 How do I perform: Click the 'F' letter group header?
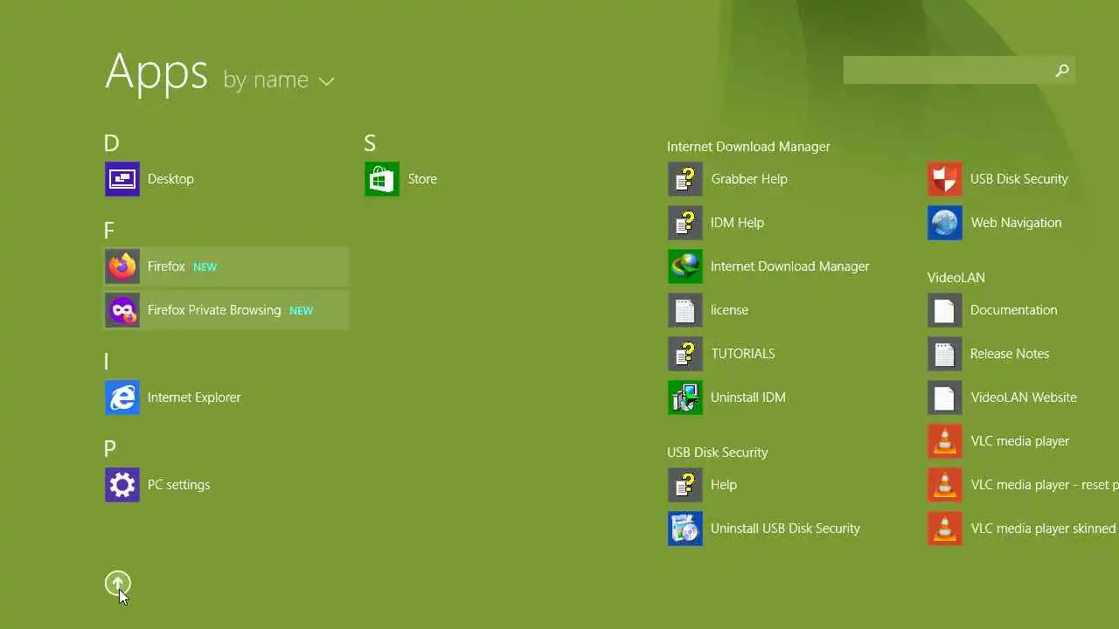(x=109, y=231)
